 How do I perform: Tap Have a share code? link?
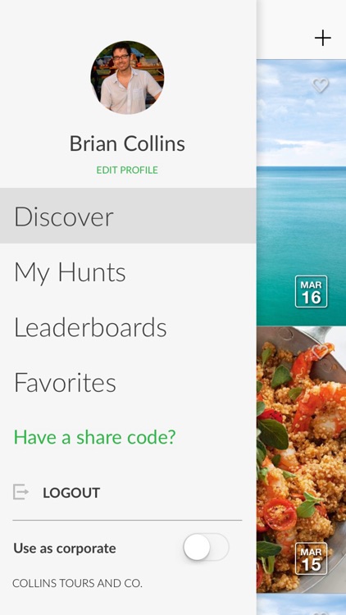pyautogui.click(x=94, y=437)
